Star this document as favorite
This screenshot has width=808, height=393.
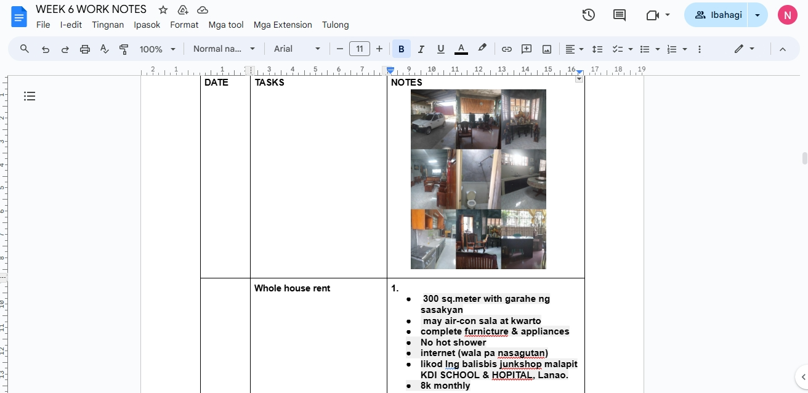tap(163, 10)
